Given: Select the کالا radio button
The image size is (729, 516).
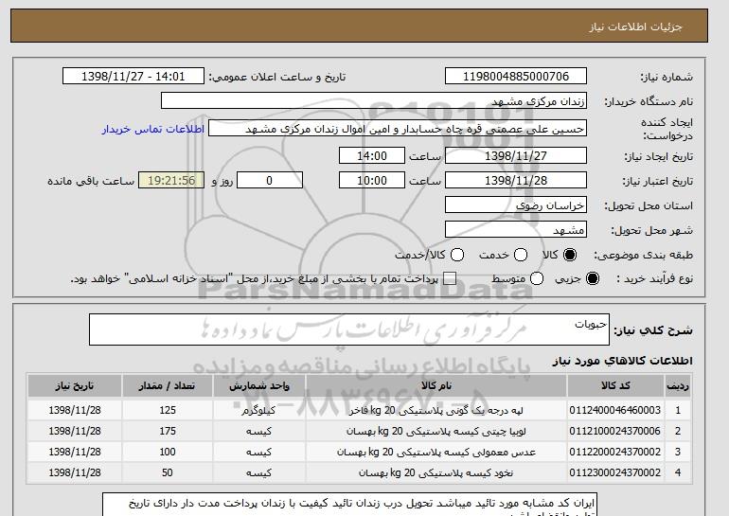Looking at the screenshot, I should coord(570,255).
